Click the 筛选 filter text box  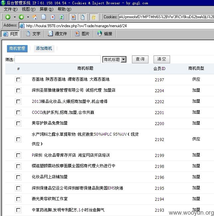57,59
